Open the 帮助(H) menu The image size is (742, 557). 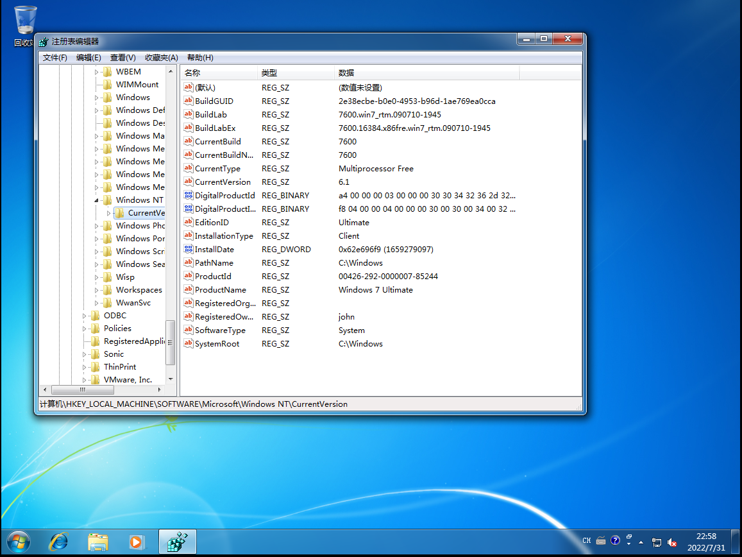pyautogui.click(x=200, y=57)
